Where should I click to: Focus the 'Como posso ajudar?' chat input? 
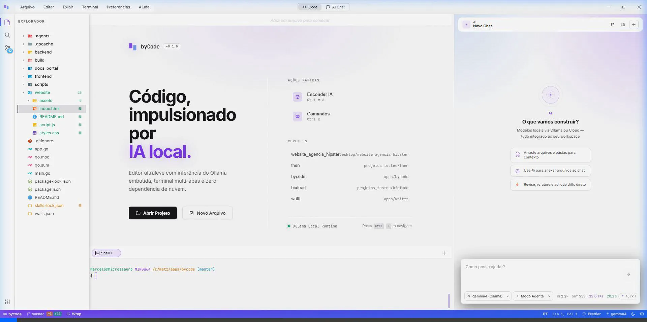pyautogui.click(x=543, y=272)
